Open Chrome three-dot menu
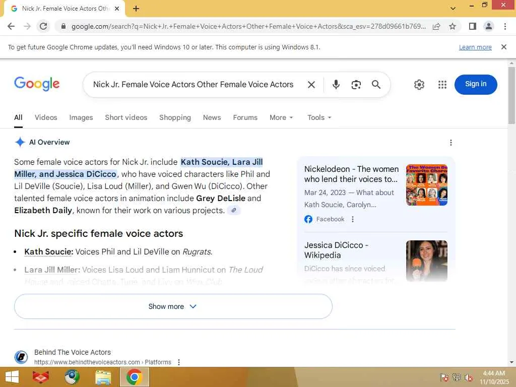The height and width of the screenshot is (387, 516). (x=505, y=26)
